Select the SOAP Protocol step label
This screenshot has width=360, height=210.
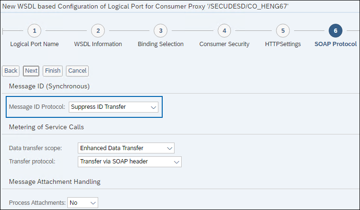335,44
